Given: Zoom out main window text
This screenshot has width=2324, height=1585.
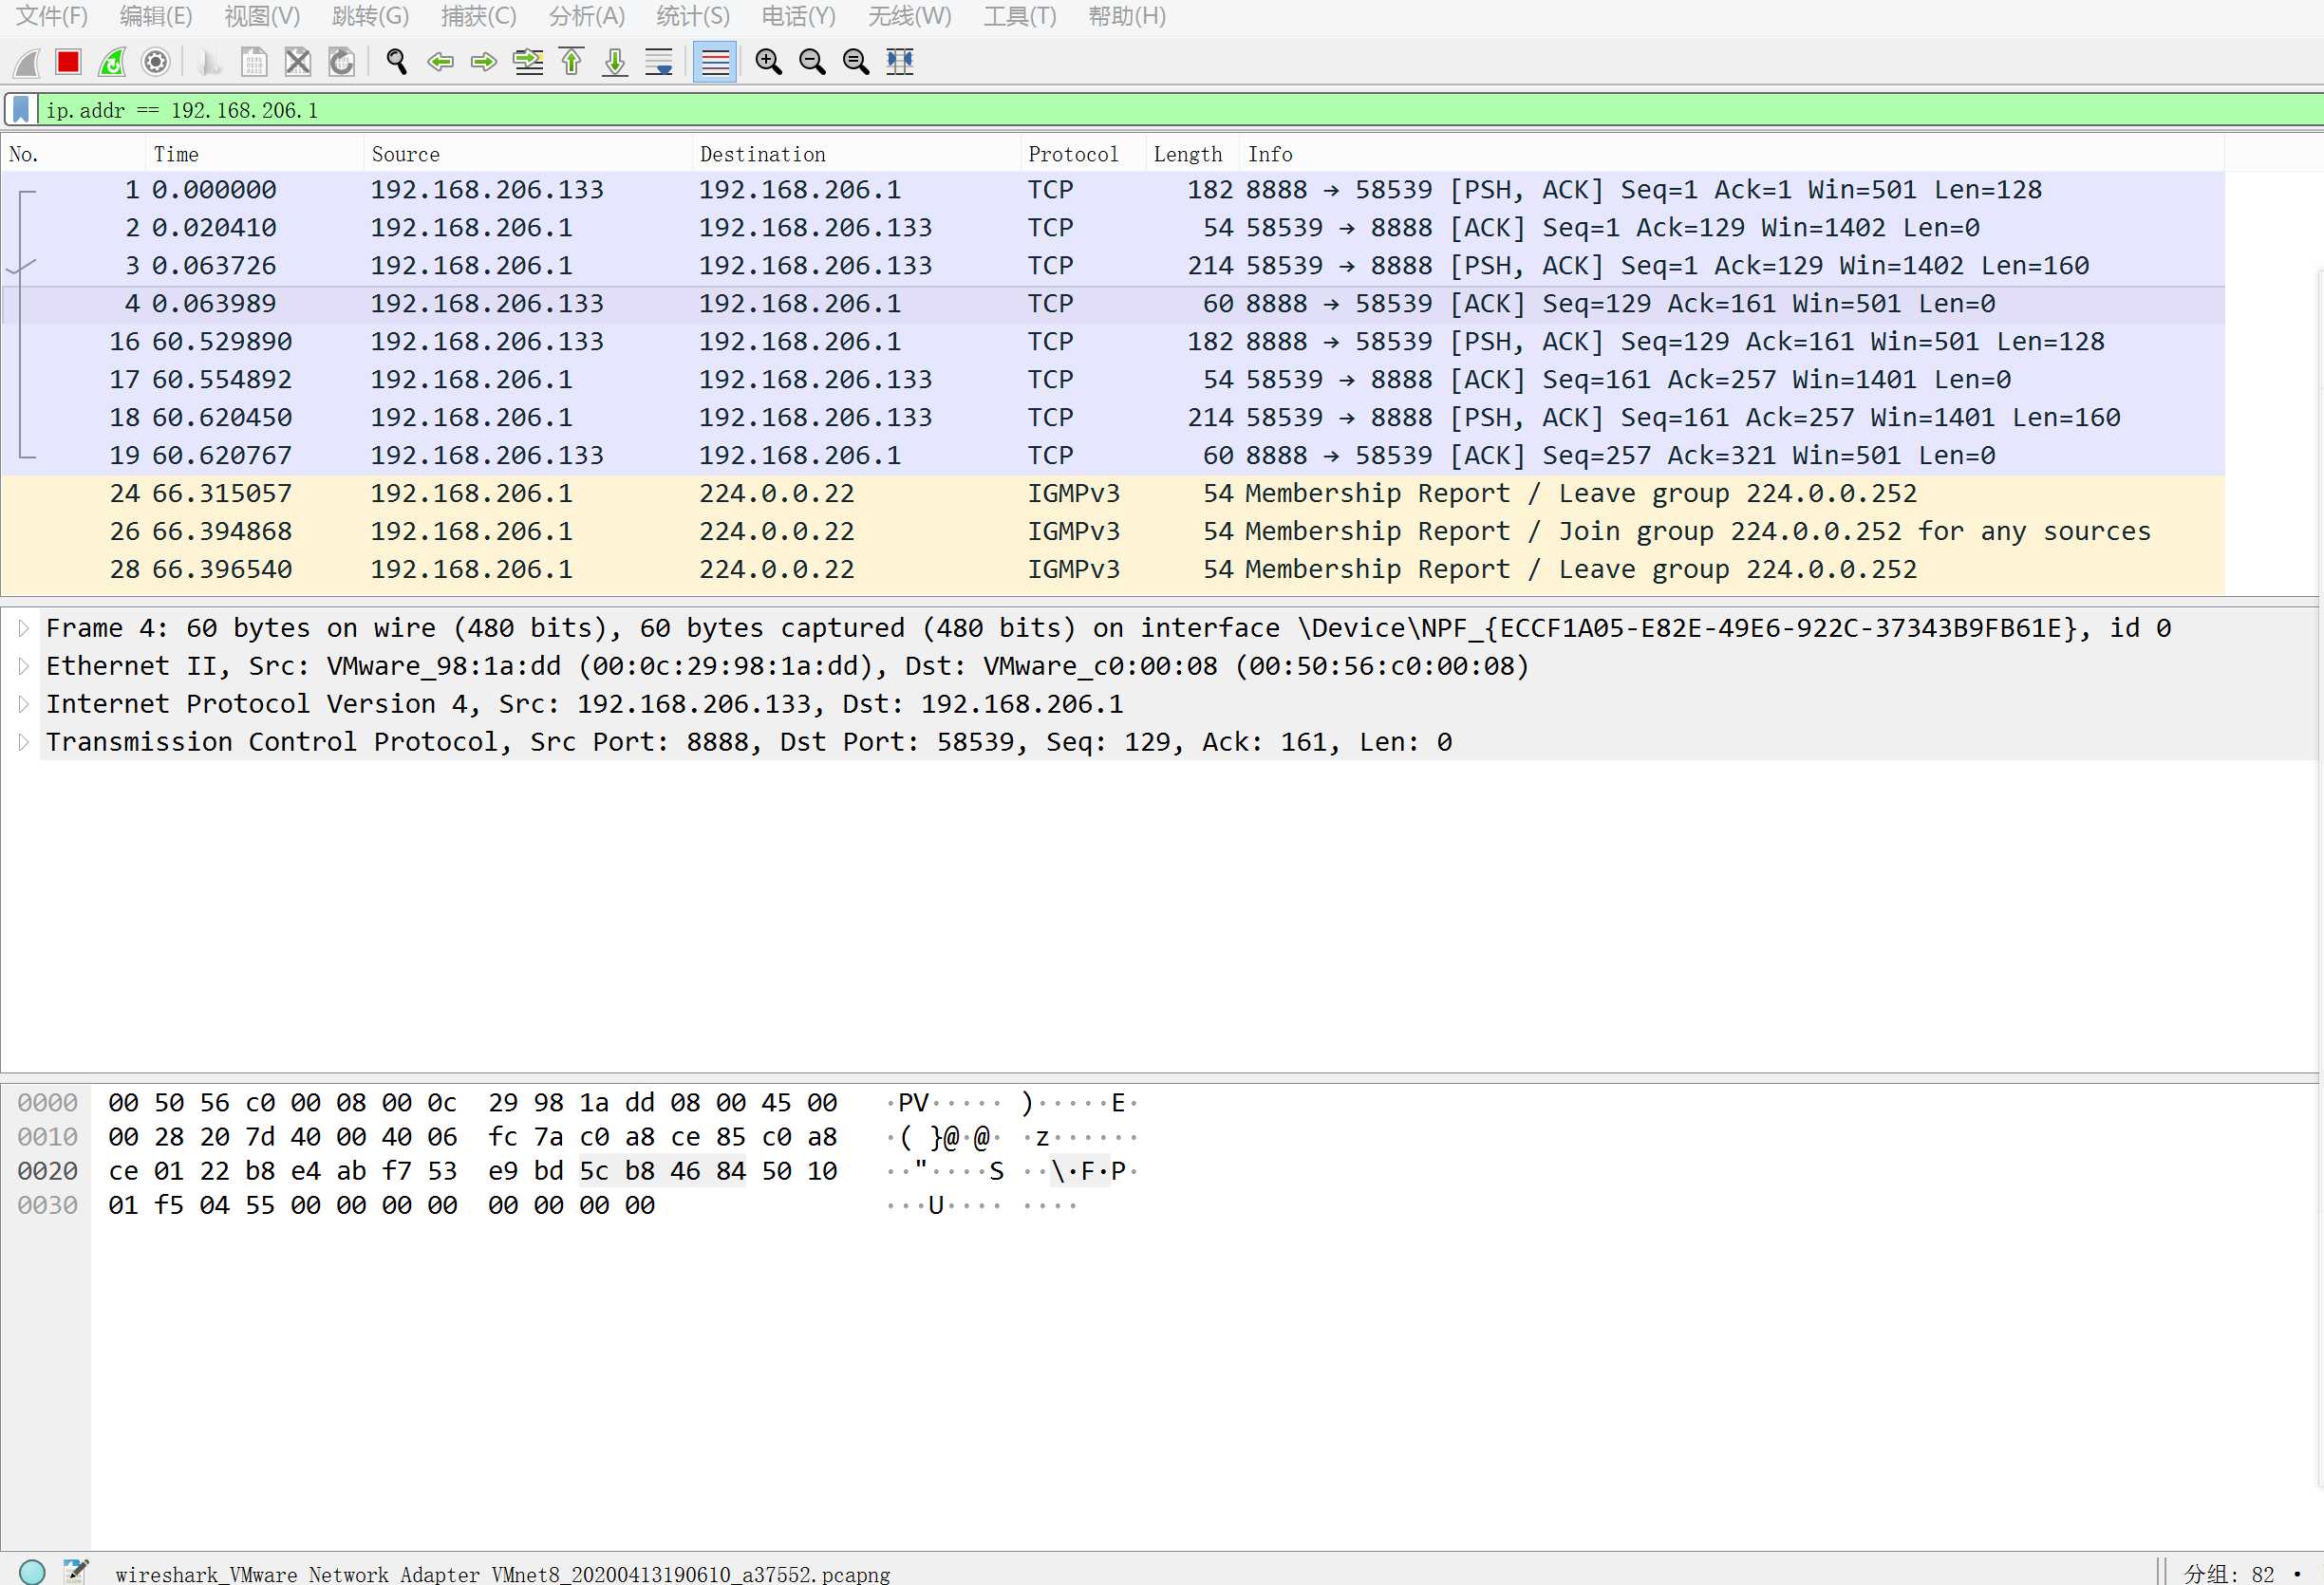Looking at the screenshot, I should point(812,62).
